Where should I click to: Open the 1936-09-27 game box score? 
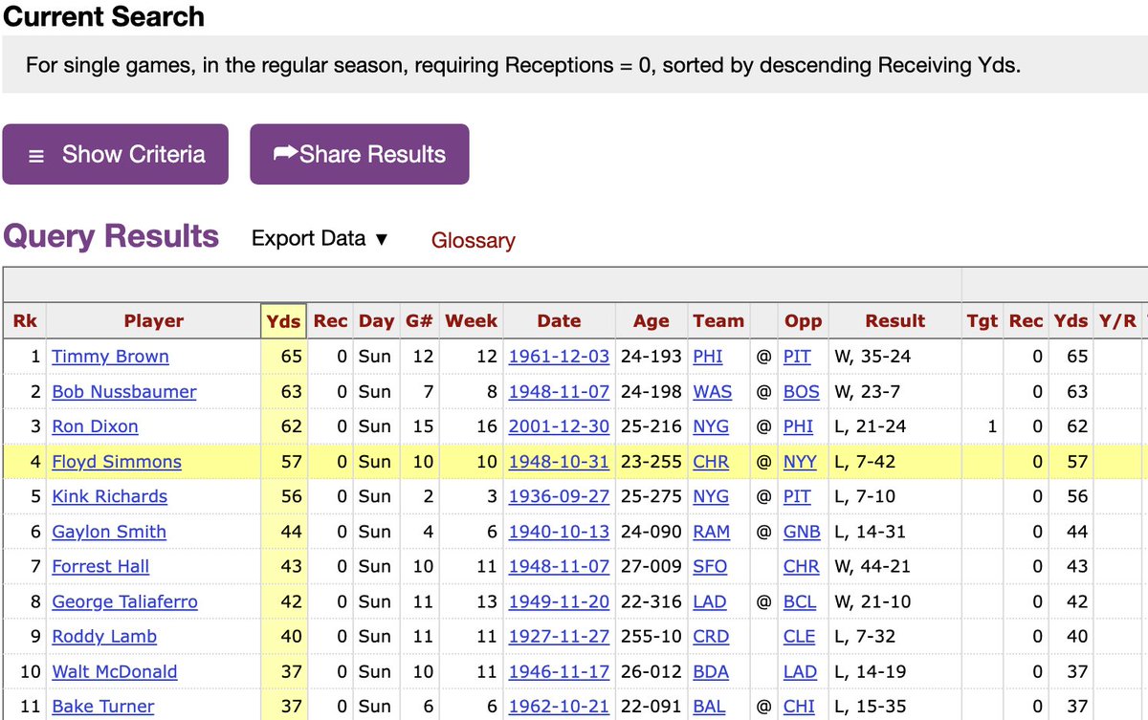point(559,496)
